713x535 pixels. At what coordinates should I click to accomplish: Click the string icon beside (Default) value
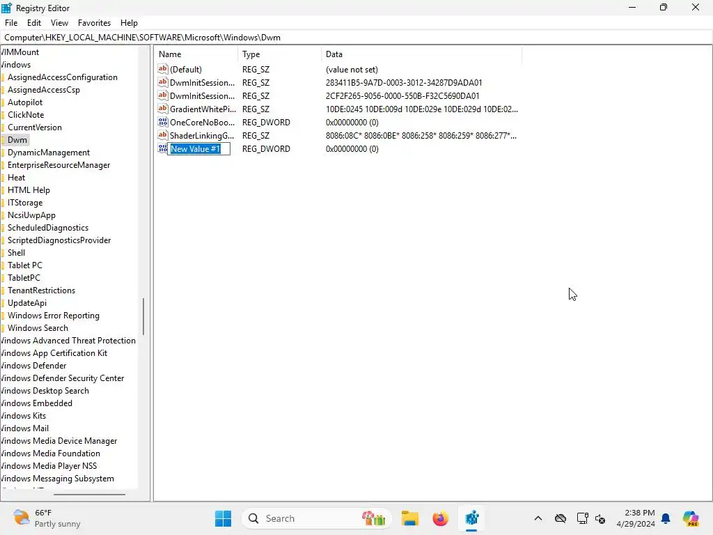[163, 69]
